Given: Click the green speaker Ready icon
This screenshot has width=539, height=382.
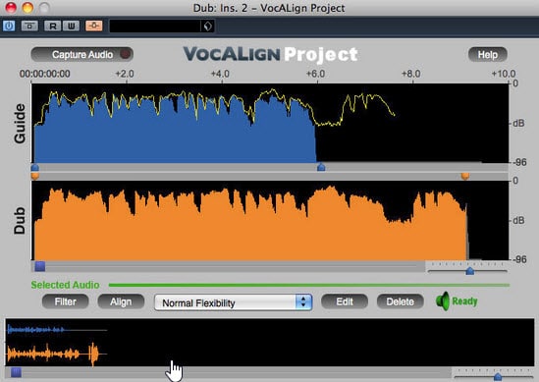Looking at the screenshot, I should [x=443, y=301].
